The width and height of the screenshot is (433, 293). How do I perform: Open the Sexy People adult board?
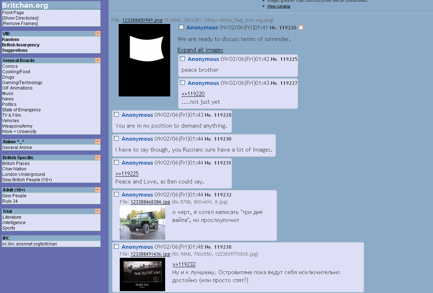pyautogui.click(x=15, y=196)
